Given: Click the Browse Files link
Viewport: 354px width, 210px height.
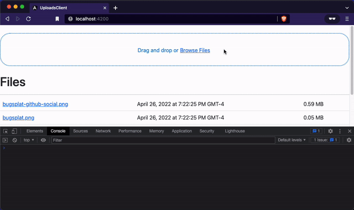Looking at the screenshot, I should [x=195, y=50].
